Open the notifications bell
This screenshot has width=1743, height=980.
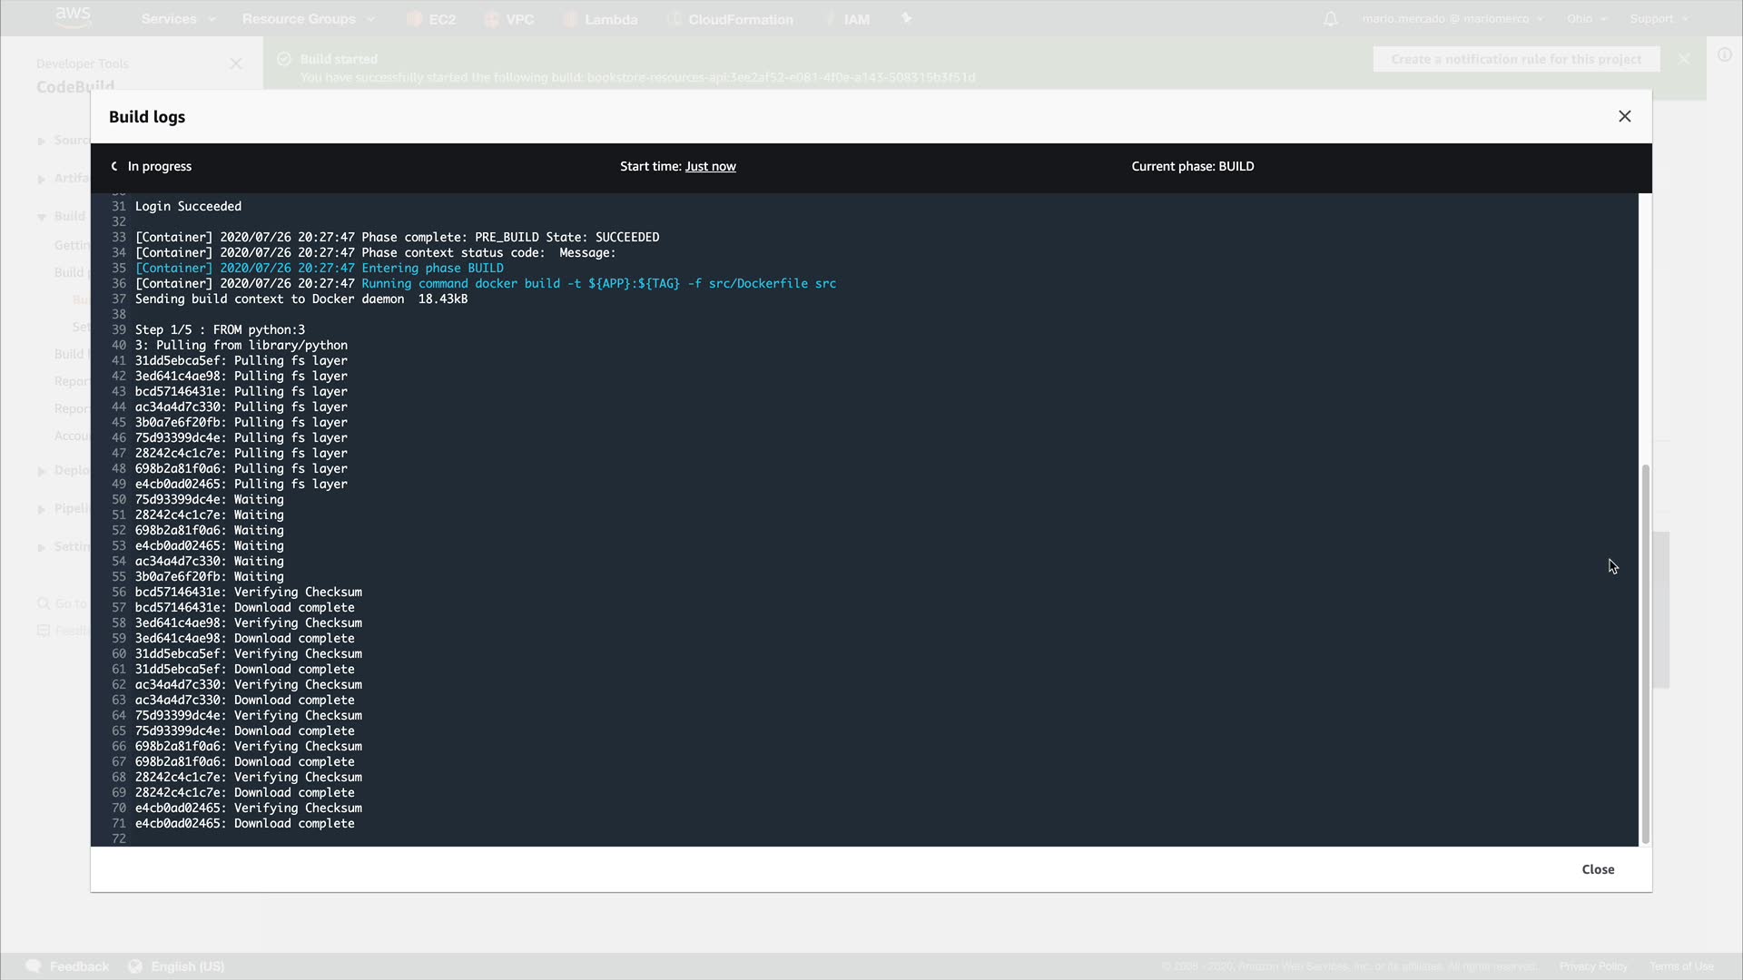1330,19
